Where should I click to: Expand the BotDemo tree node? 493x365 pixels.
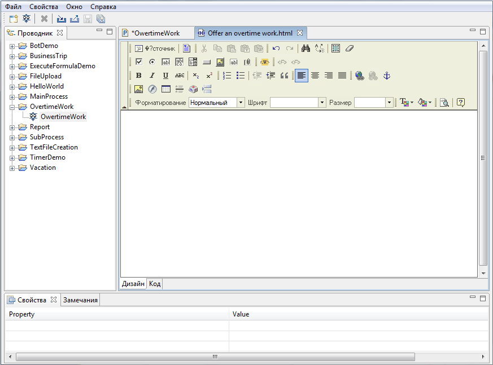point(12,45)
